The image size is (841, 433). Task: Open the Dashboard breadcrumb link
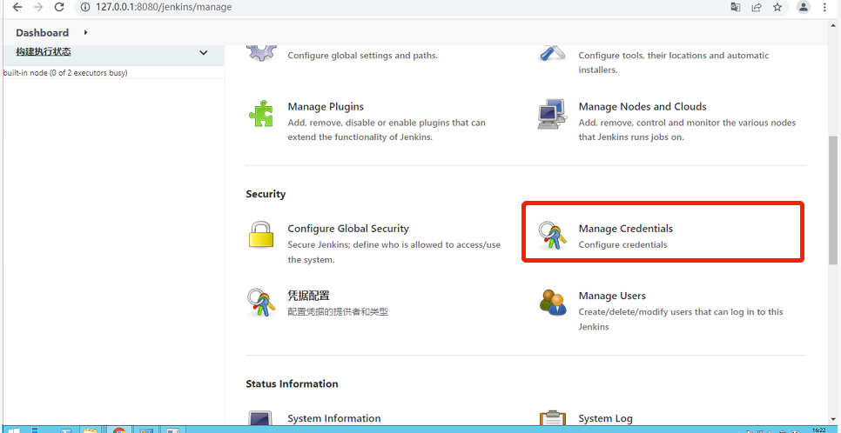click(43, 33)
